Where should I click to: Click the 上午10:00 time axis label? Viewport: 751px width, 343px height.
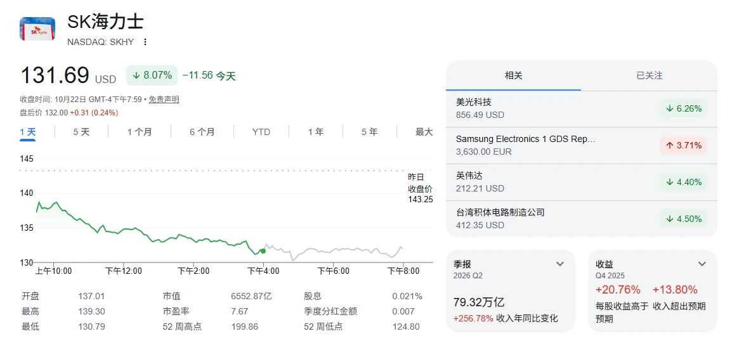[54, 271]
